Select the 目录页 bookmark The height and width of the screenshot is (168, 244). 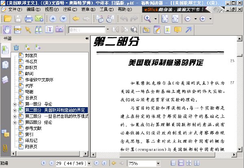point(31,98)
